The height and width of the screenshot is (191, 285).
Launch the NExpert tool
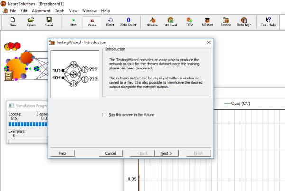click(x=207, y=22)
